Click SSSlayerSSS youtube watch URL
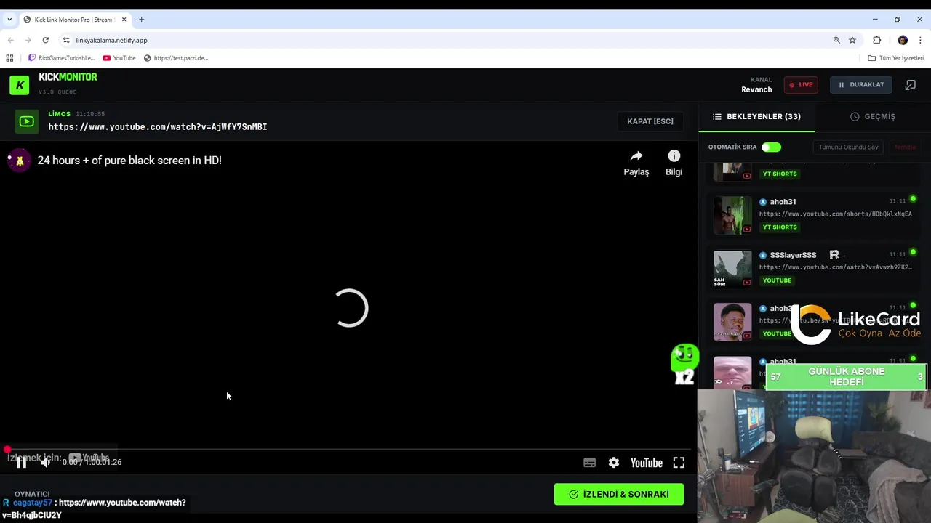 (836, 267)
